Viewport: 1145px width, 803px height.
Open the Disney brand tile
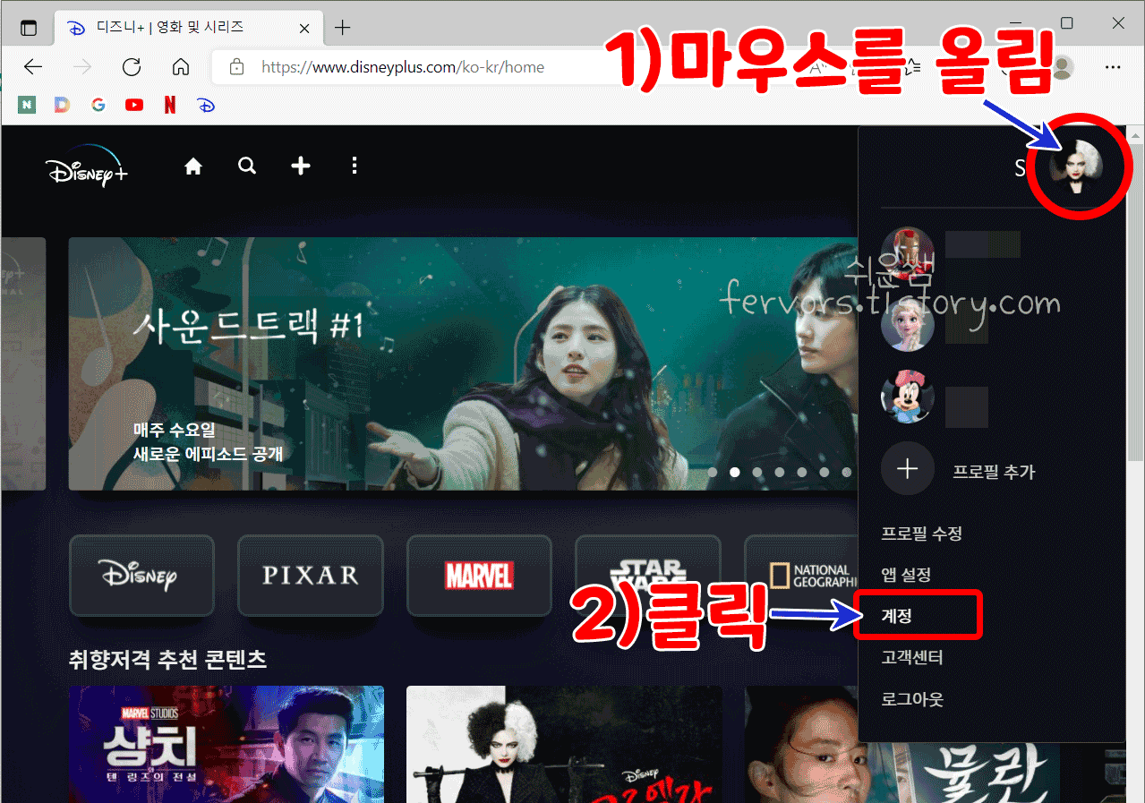click(141, 575)
